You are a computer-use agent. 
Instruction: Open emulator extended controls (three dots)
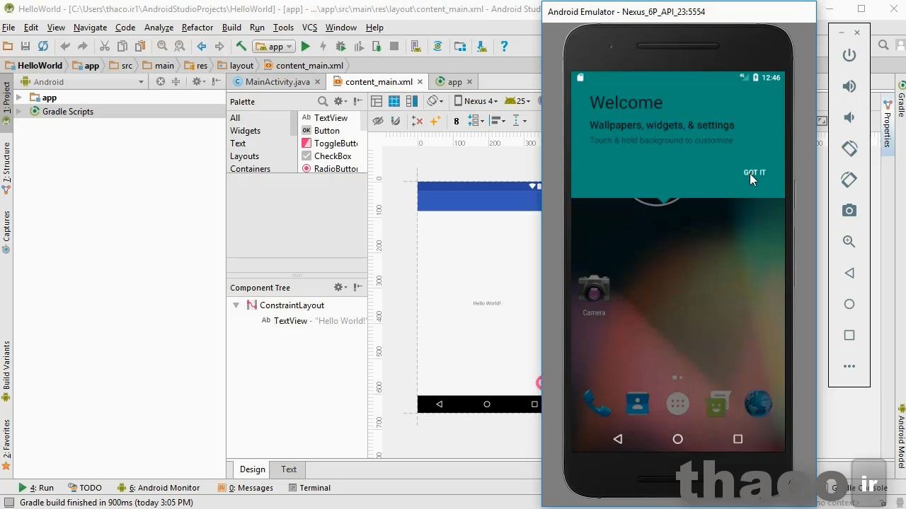849,366
